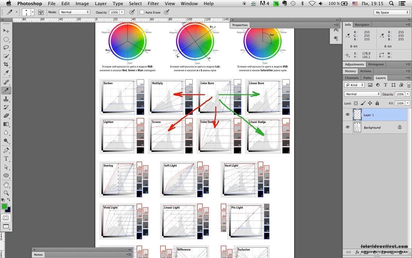
Task: Hide the Background layer eye
Action: point(348,127)
